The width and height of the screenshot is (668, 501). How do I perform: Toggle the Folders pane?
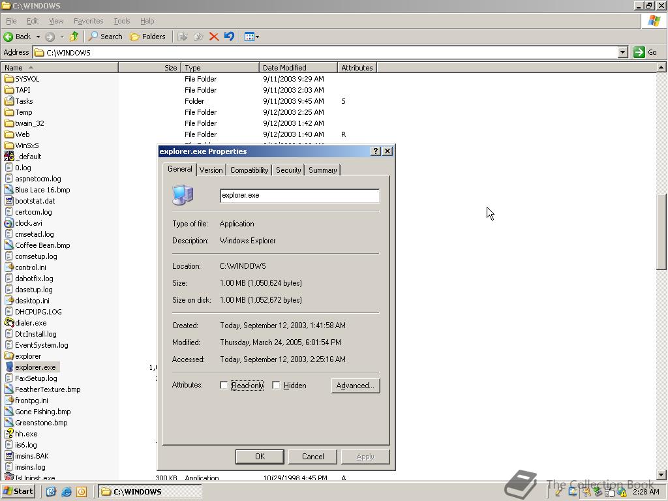point(147,37)
